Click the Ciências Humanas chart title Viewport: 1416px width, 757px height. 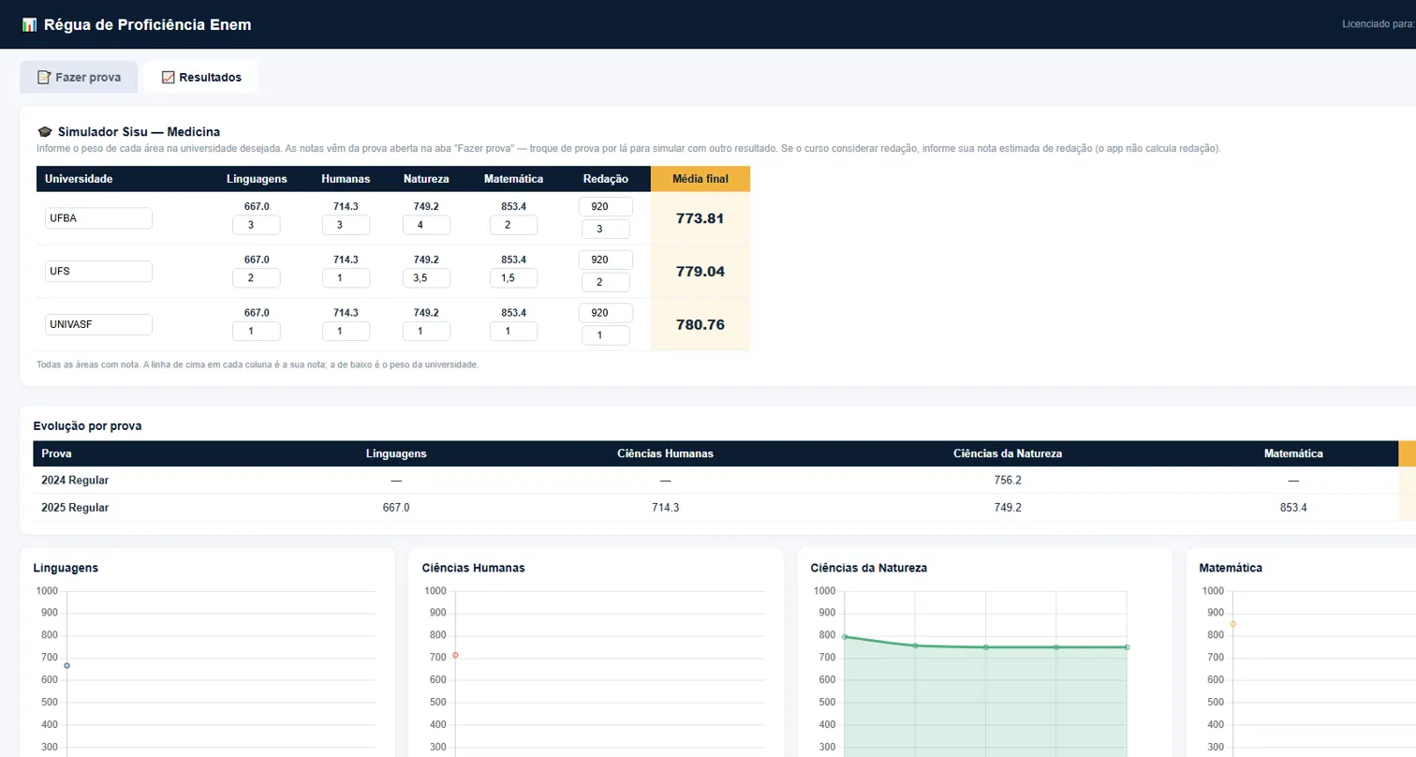(474, 568)
